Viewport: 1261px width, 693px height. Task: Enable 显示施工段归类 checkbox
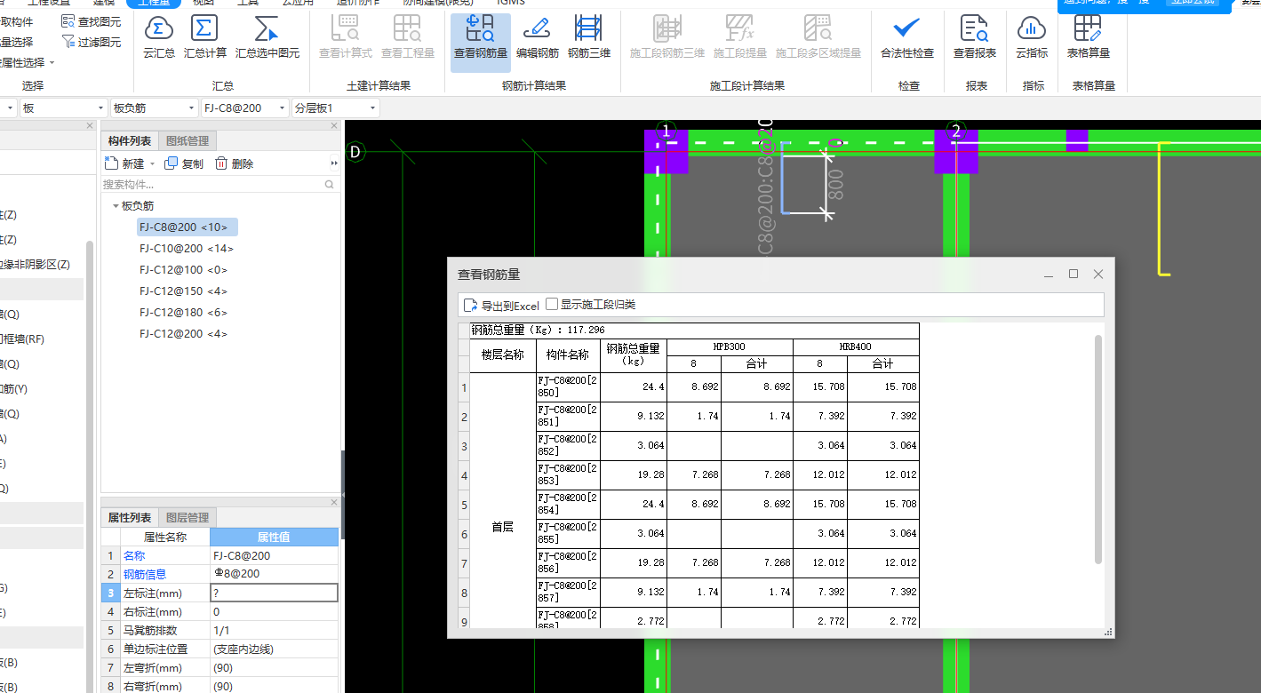pos(552,304)
